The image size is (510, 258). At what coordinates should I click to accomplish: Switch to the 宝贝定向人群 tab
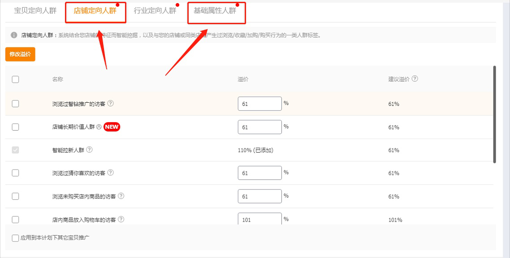pos(35,11)
